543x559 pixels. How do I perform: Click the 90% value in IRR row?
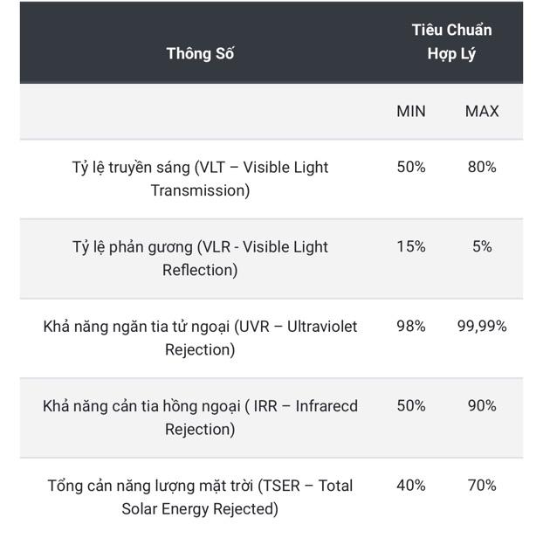tap(482, 405)
